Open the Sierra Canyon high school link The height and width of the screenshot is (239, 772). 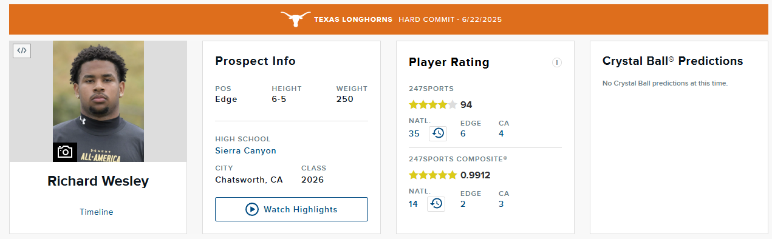(x=245, y=150)
